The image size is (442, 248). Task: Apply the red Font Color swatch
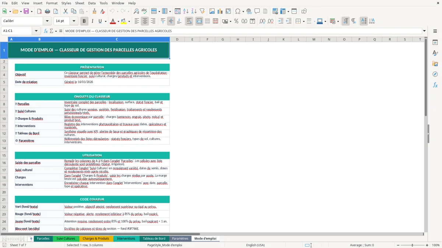pos(113,21)
